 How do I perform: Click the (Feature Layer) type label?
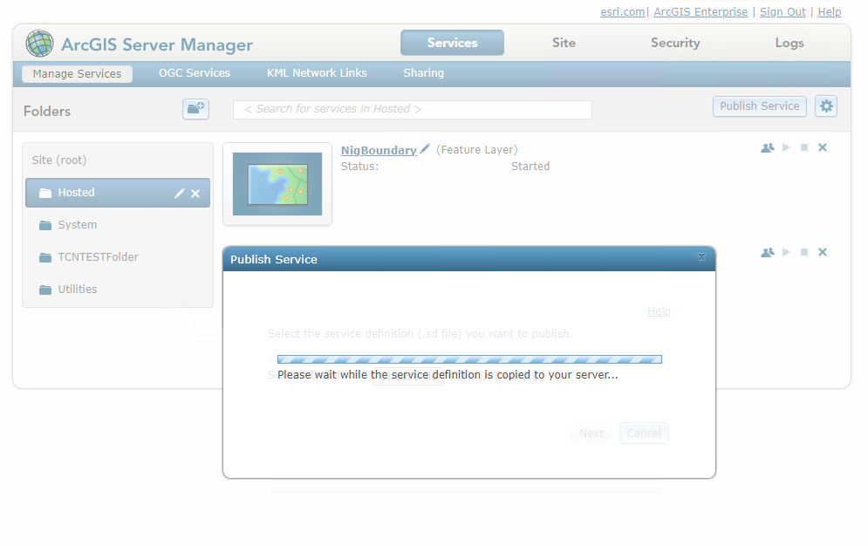tap(476, 149)
